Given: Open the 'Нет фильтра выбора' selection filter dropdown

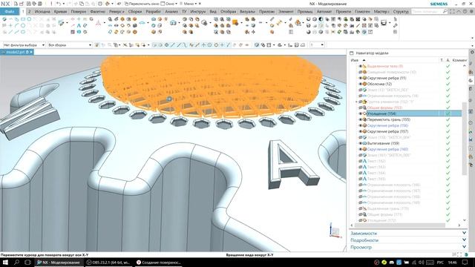Looking at the screenshot, I should (x=24, y=44).
